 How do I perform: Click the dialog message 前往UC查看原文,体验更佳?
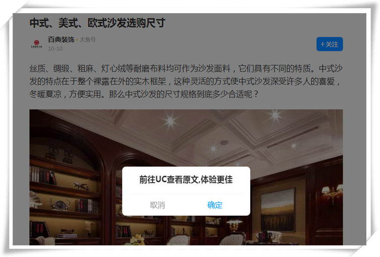click(x=186, y=179)
